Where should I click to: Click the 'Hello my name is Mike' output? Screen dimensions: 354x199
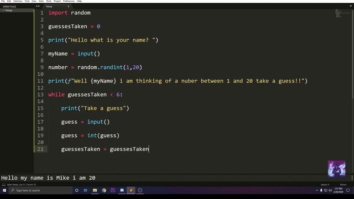click(48, 178)
